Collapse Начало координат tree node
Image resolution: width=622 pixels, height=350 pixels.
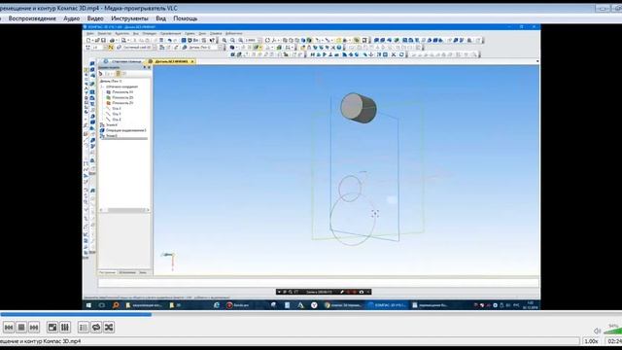102,87
